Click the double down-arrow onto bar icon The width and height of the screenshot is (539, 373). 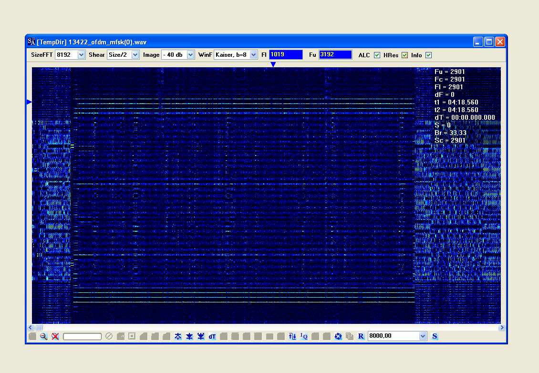coord(201,336)
